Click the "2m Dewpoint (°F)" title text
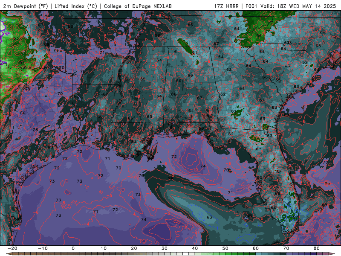The image size is (341, 256). tap(26, 6)
